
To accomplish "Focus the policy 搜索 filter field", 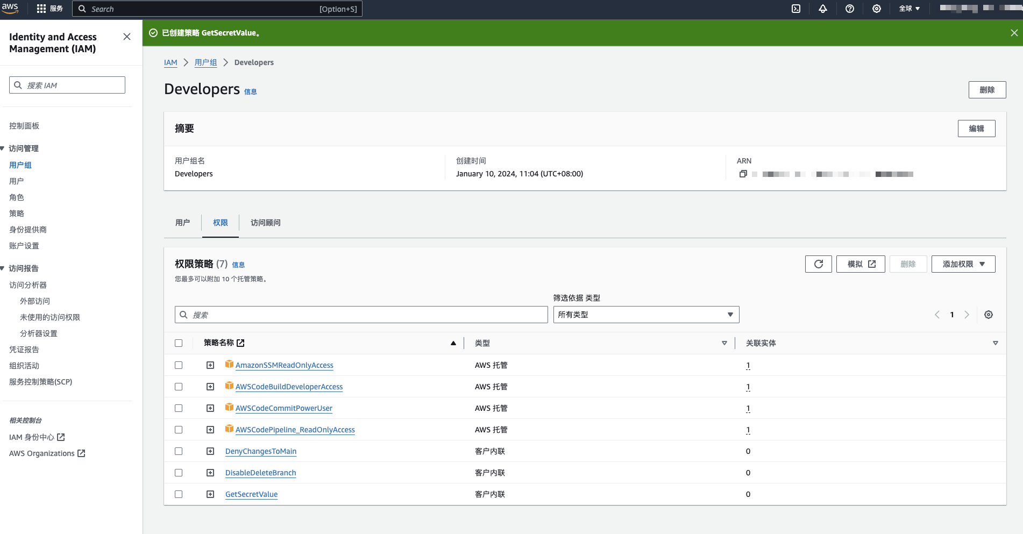I will click(x=361, y=315).
